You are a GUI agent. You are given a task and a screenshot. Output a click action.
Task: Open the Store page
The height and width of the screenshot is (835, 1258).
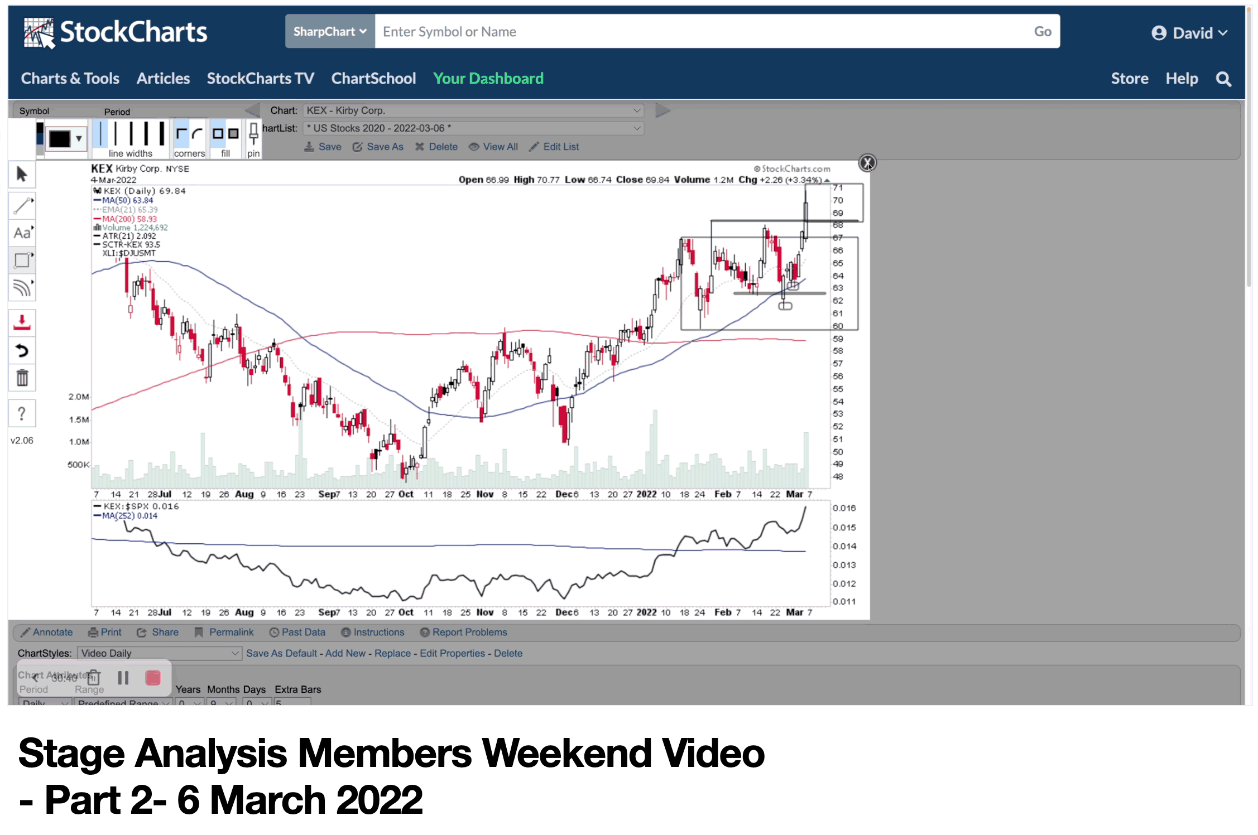[x=1130, y=79]
